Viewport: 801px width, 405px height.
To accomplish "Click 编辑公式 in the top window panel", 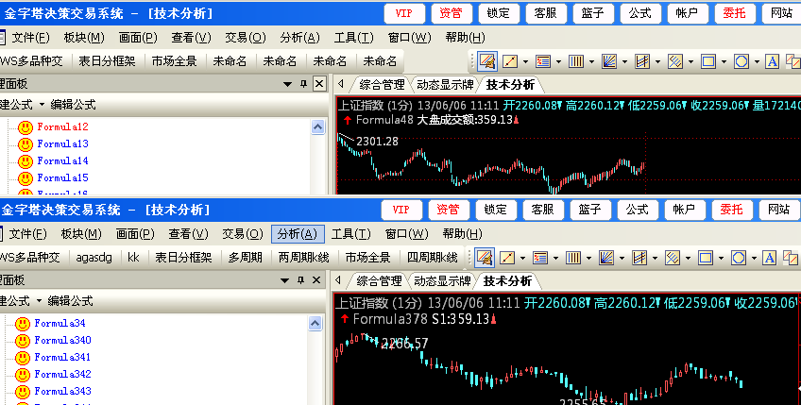I will click(x=73, y=105).
